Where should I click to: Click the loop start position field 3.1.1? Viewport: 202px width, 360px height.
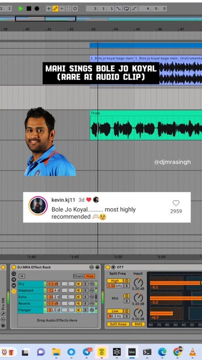(100, 8)
